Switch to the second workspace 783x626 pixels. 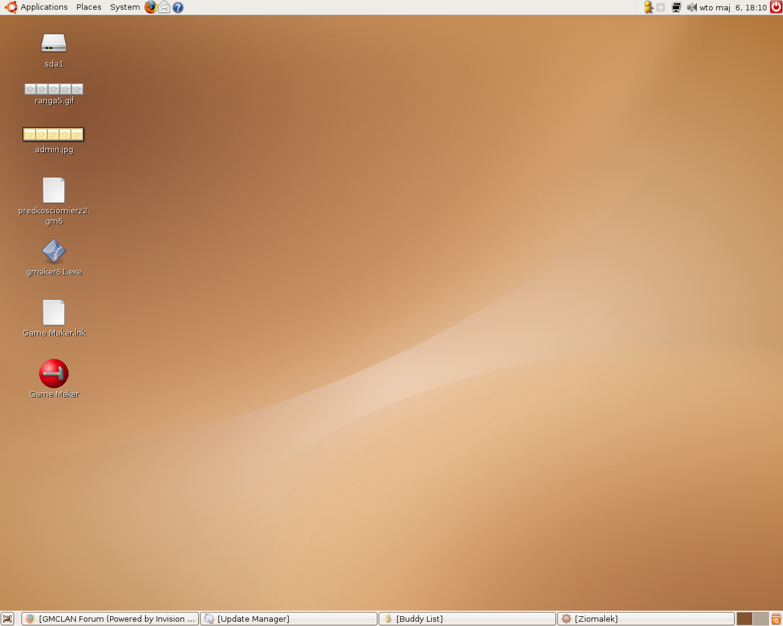pos(760,619)
